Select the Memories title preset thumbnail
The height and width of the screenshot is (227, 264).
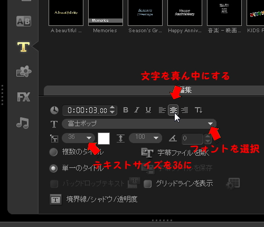tap(106, 13)
